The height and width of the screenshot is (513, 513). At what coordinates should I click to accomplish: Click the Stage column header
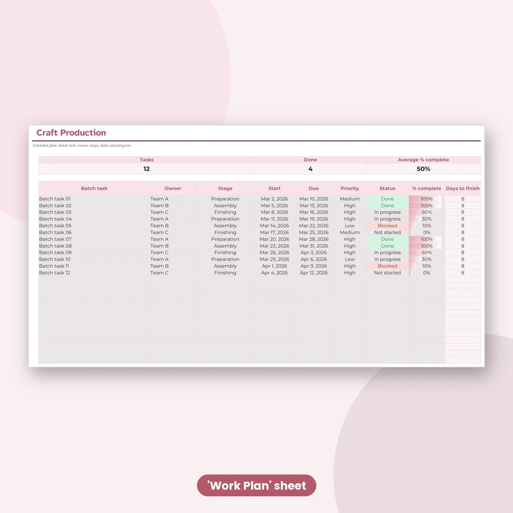click(x=225, y=188)
